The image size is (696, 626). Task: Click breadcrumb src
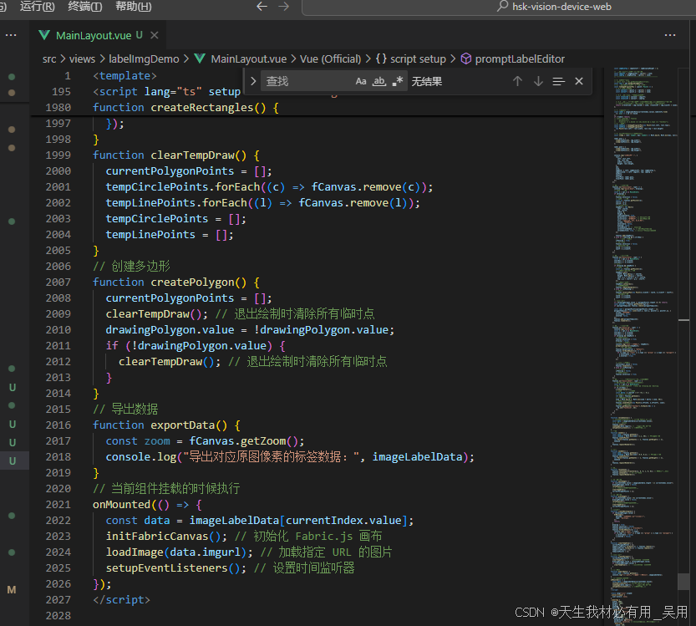click(x=49, y=59)
